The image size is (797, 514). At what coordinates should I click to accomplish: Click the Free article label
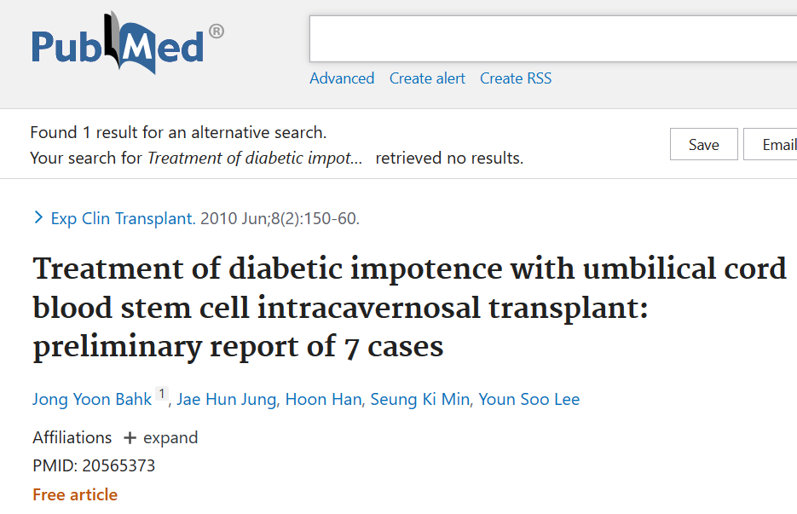[x=75, y=494]
